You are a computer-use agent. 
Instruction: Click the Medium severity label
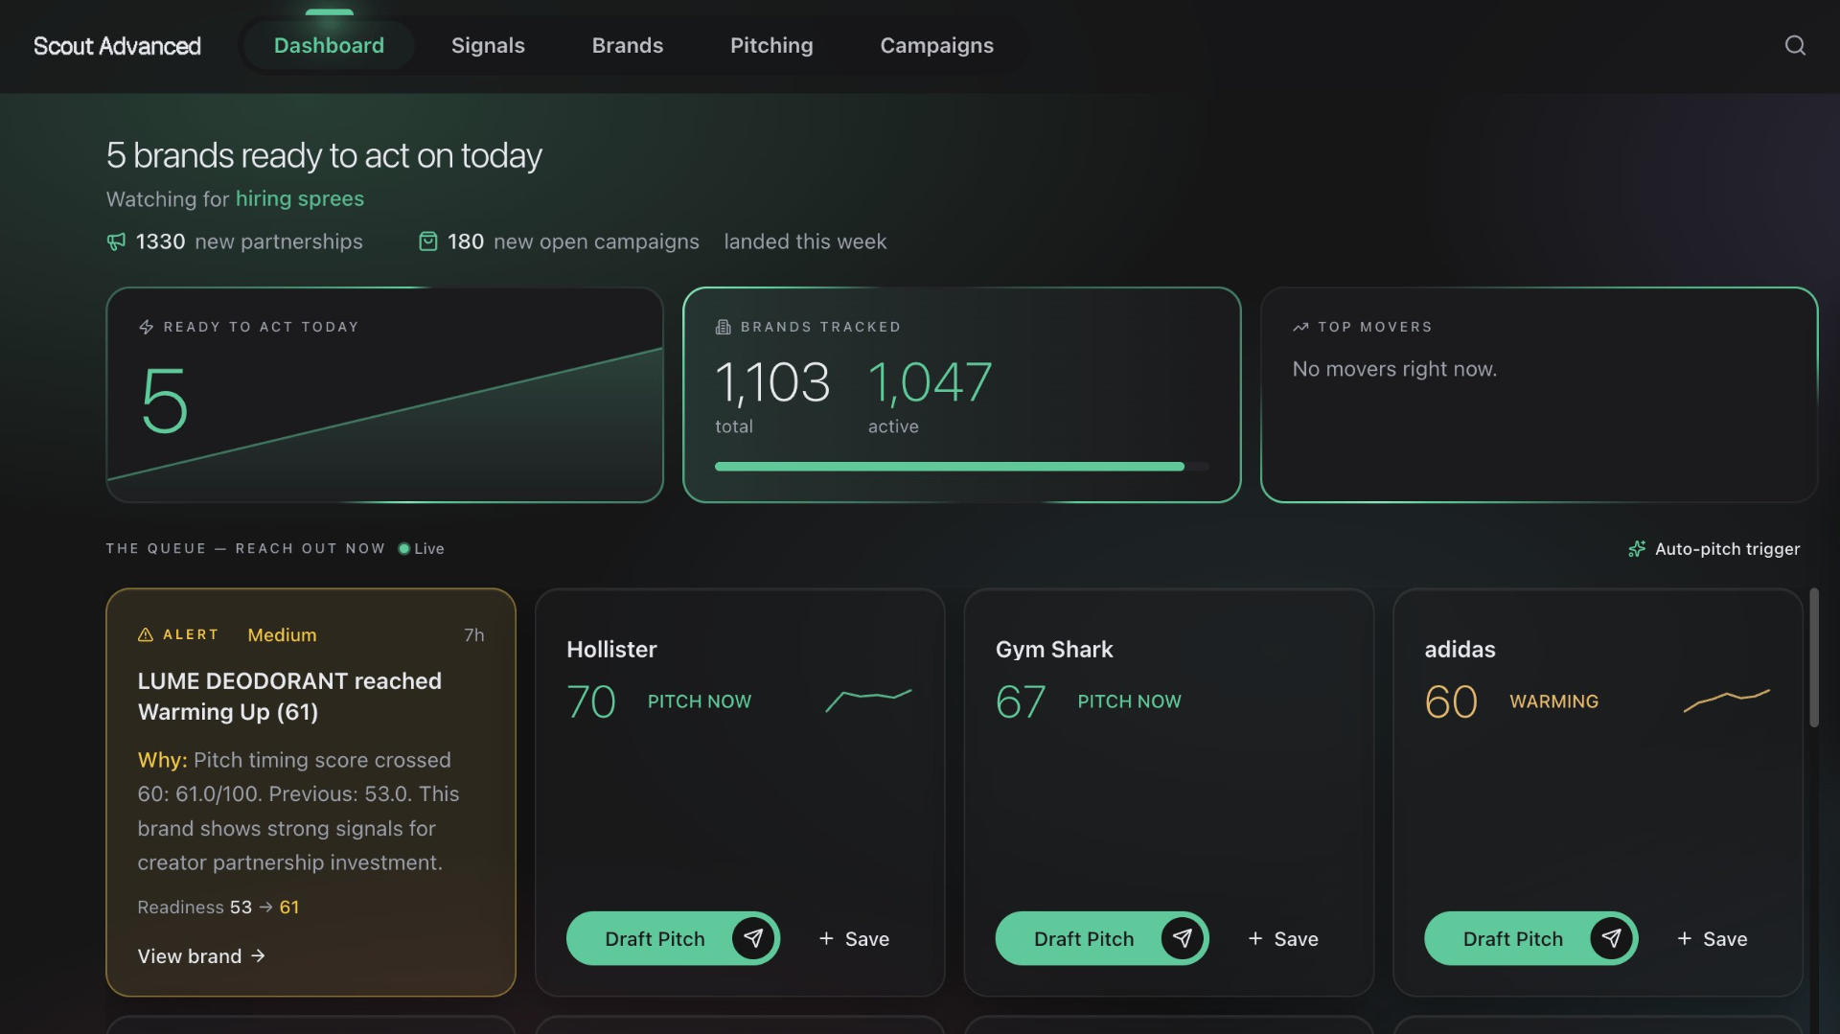click(282, 634)
